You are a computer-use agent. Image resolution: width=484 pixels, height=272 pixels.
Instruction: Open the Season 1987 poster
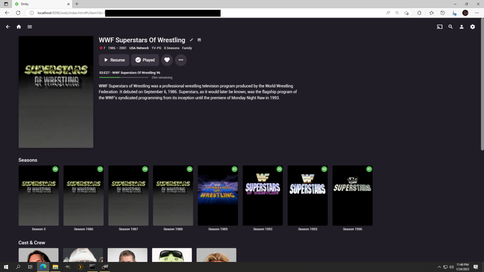coord(128,195)
